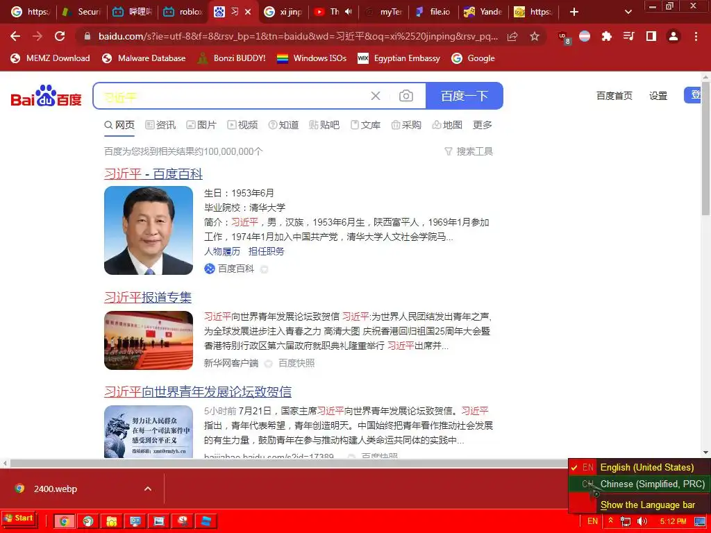Open the media control music icon
Viewport: 711px width, 533px height.
pos(628,36)
